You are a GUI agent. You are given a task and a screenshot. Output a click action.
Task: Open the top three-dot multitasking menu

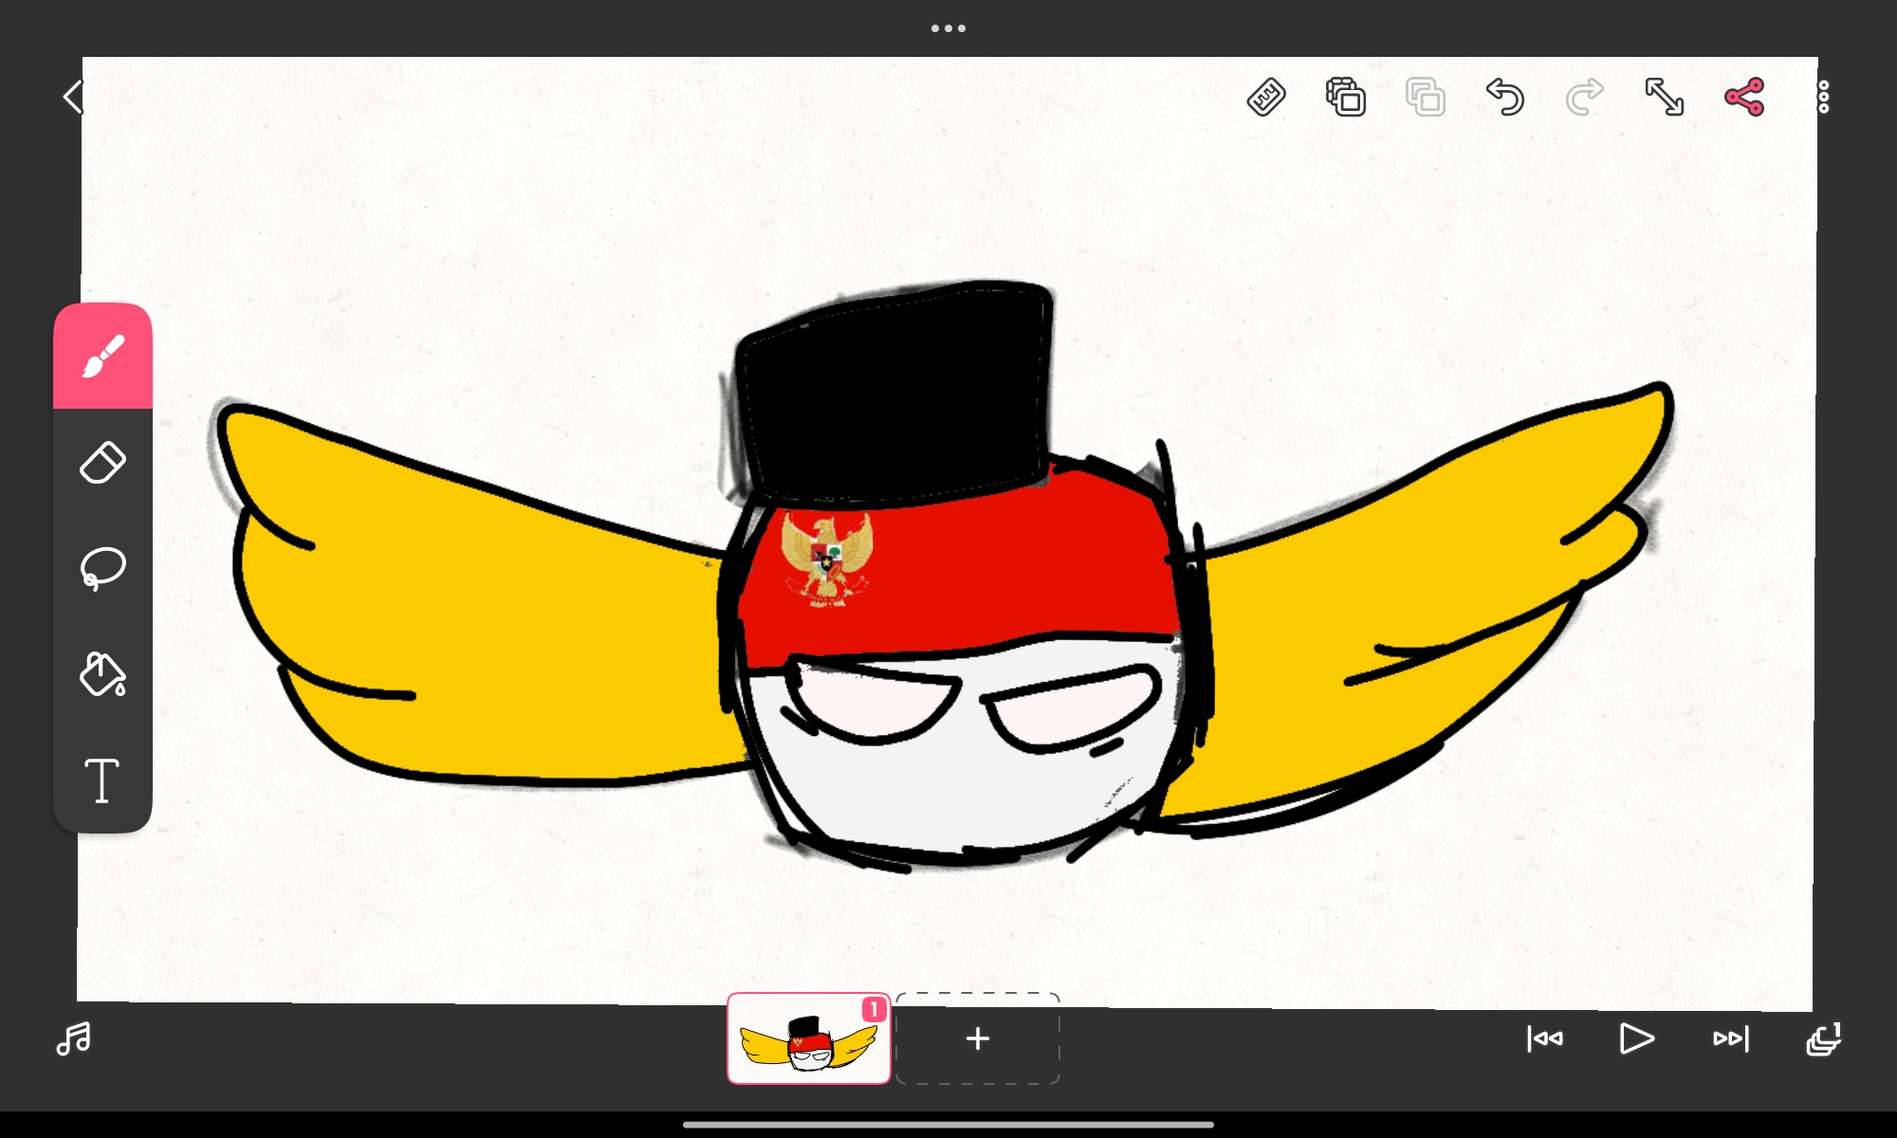click(948, 28)
